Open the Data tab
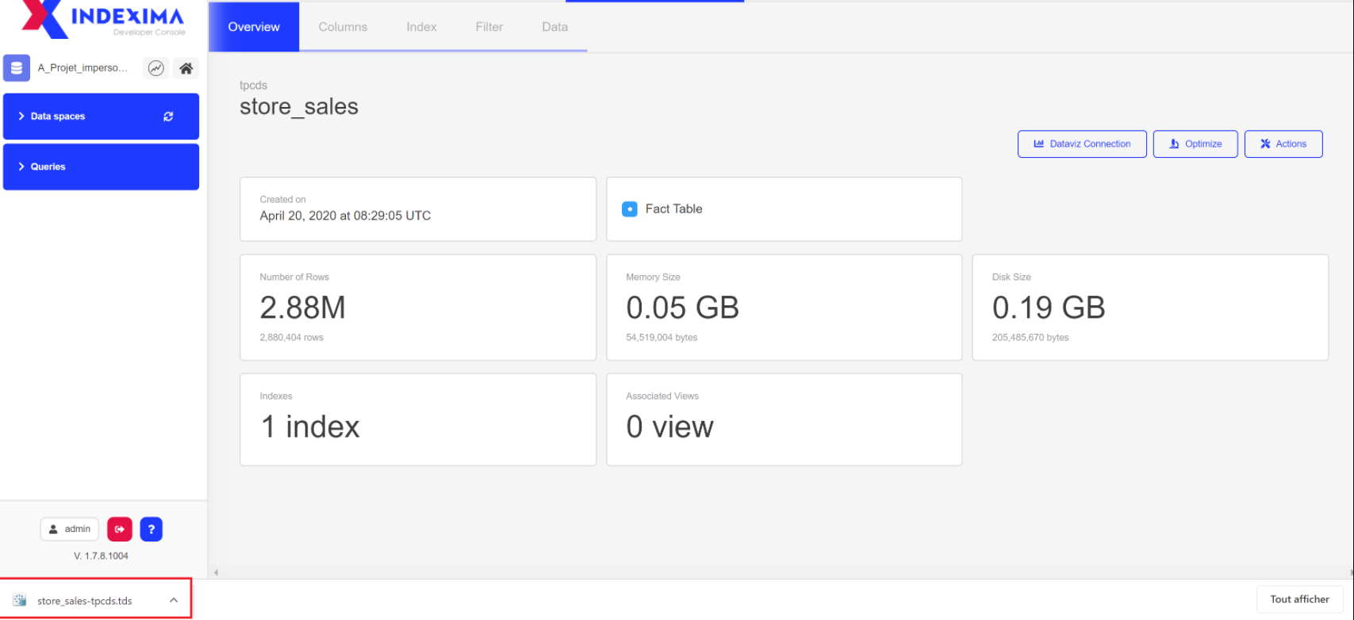 554,27
